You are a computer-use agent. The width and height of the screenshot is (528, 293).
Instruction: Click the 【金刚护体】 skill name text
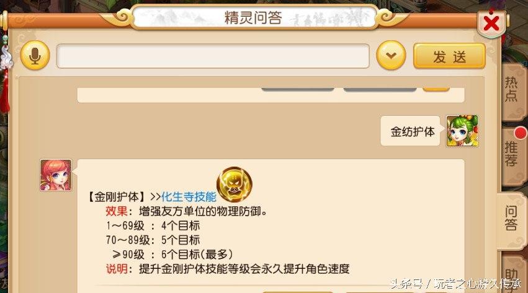point(117,197)
